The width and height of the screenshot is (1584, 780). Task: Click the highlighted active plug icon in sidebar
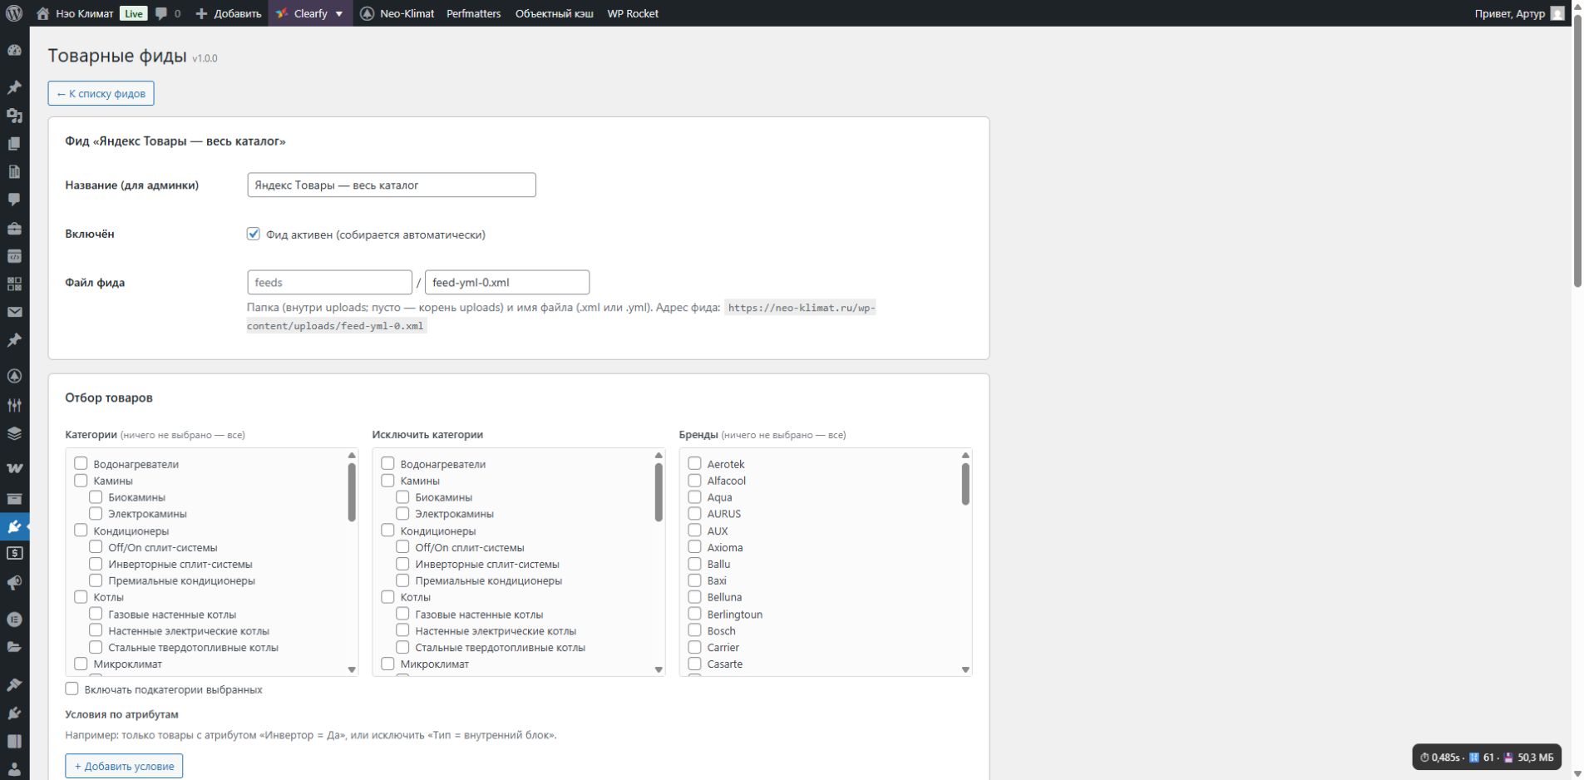(14, 527)
